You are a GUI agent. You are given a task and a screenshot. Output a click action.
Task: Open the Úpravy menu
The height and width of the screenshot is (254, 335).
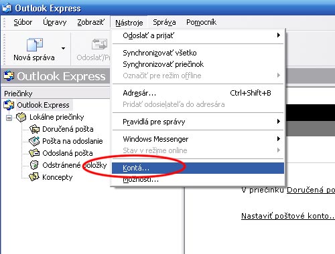point(55,22)
